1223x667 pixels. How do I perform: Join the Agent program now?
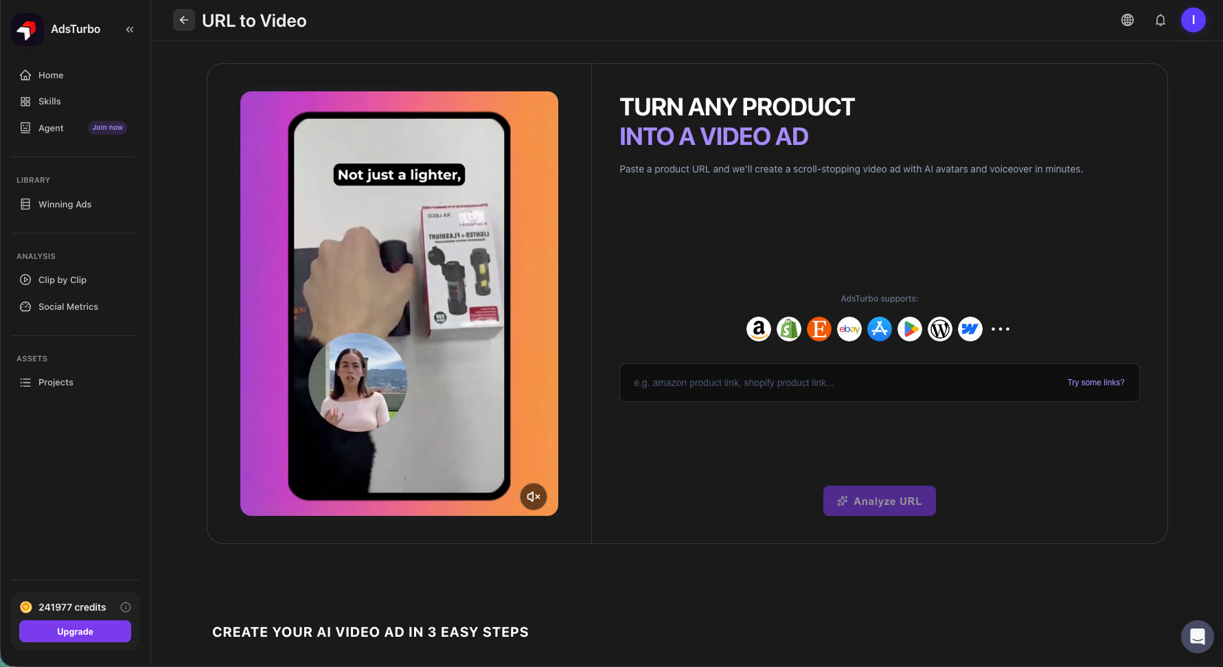(107, 127)
